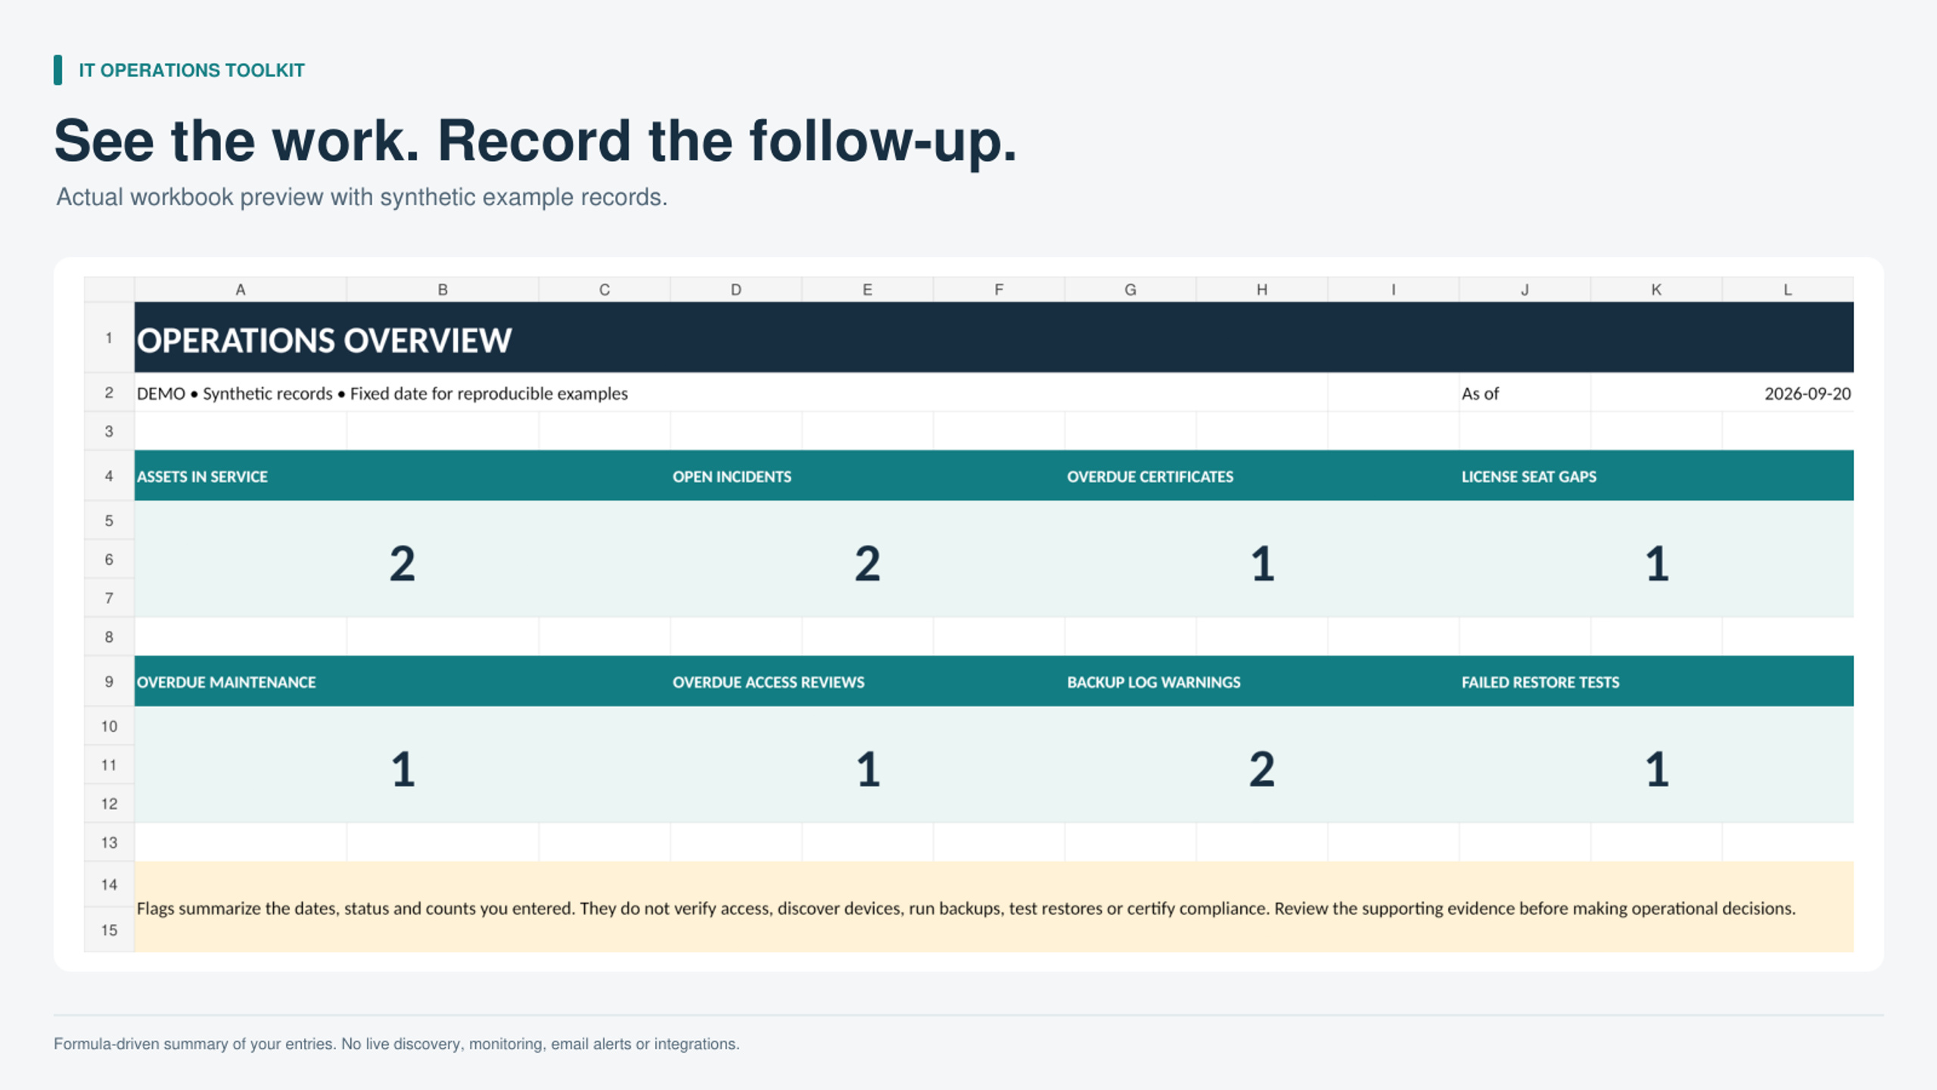Viewport: 1937px width, 1090px height.
Task: Select column header L
Action: [1788, 289]
